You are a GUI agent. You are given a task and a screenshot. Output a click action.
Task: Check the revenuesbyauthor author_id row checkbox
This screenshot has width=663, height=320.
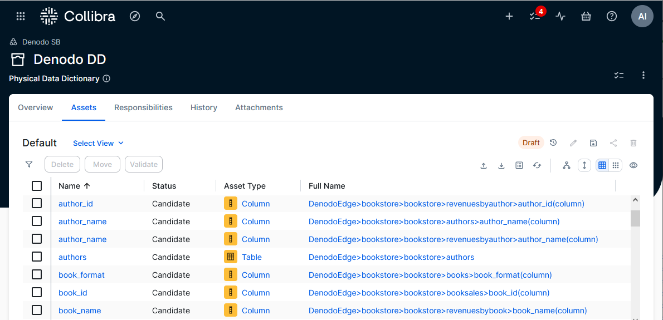click(x=37, y=204)
